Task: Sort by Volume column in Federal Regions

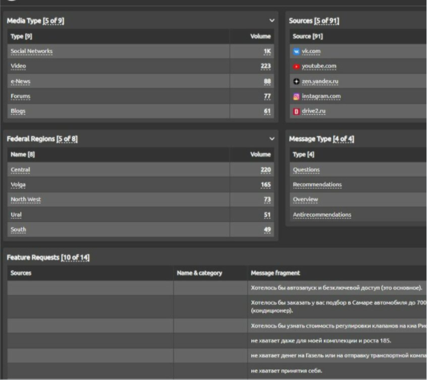Action: (260, 154)
